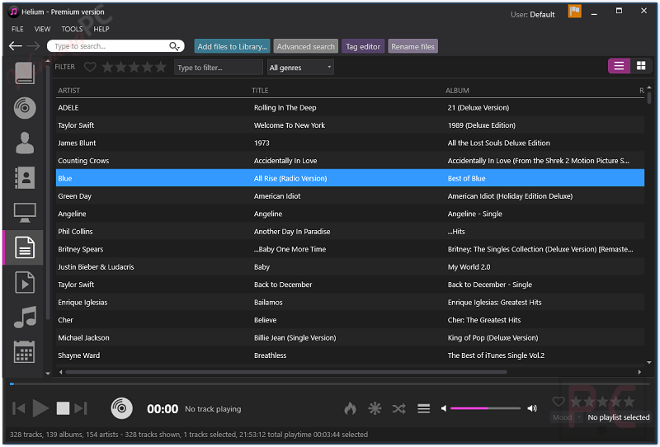Open the Library book icon in sidebar
The width and height of the screenshot is (660, 447).
point(25,73)
